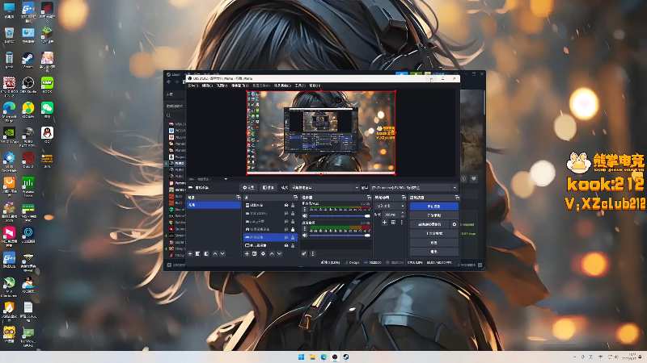This screenshot has width=647, height=363.
Task: Toggle visibility of the third source row
Action: pyautogui.click(x=286, y=221)
